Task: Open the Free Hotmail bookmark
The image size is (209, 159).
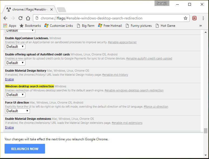Action: [x=110, y=26]
